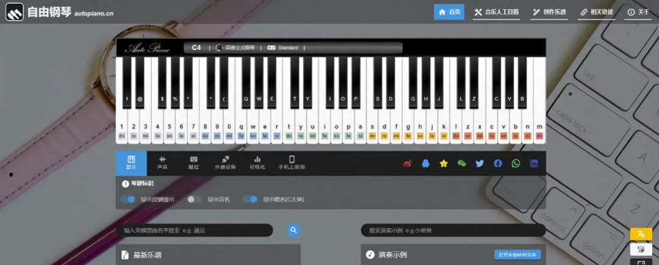
Task: Open the 手机上使用 mobile usage tab
Action: tap(291, 162)
